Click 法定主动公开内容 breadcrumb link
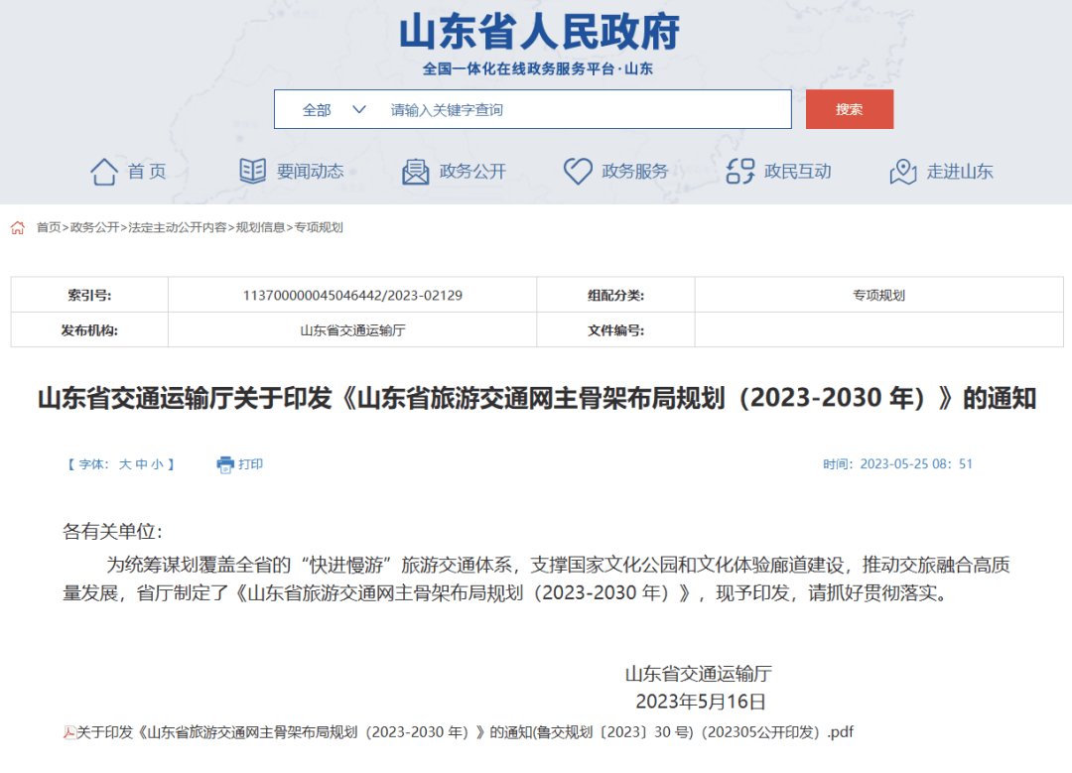This screenshot has height=773, width=1072. 178,227
